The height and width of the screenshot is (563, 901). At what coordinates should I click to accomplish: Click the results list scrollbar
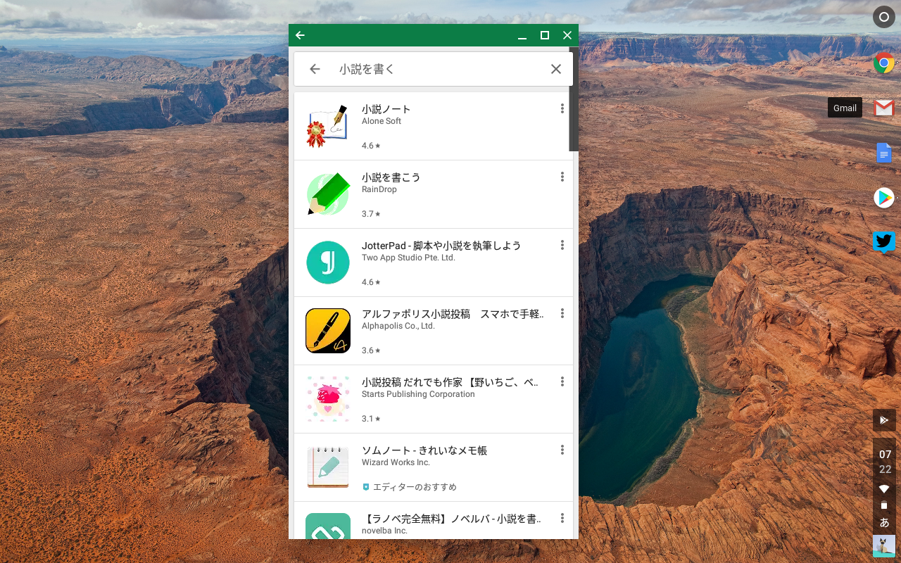tap(574, 99)
